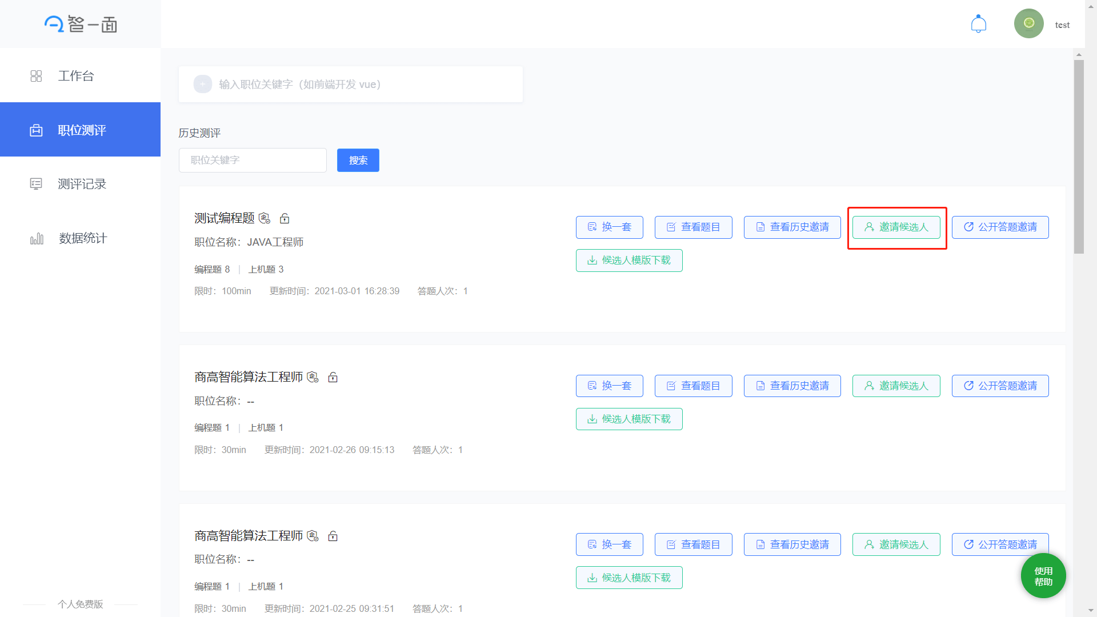
Task: Open 测评记录 in the sidebar
Action: click(x=80, y=184)
